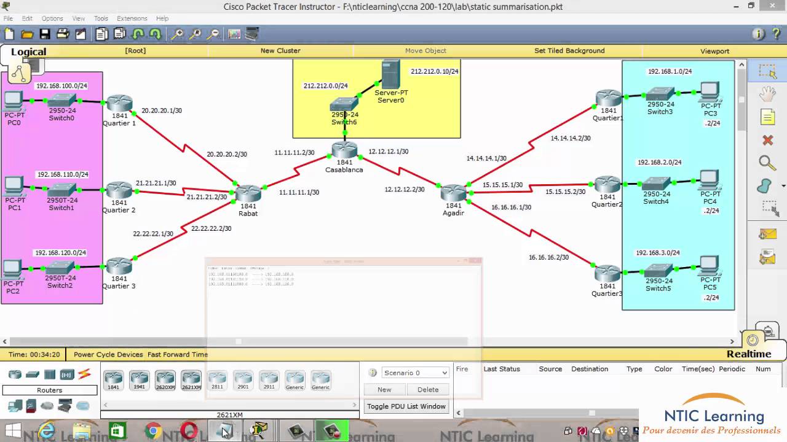This screenshot has height=442, width=787.
Task: Select the Switches device category icon
Action: tap(33, 374)
